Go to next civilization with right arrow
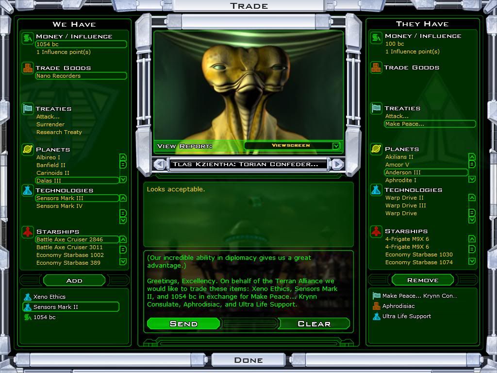Image resolution: width=497 pixels, height=373 pixels. [337, 164]
